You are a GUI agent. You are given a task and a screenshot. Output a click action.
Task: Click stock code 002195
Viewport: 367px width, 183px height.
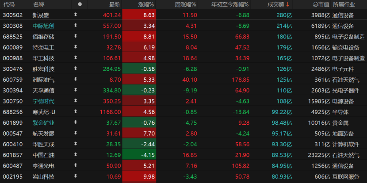(x=13, y=177)
